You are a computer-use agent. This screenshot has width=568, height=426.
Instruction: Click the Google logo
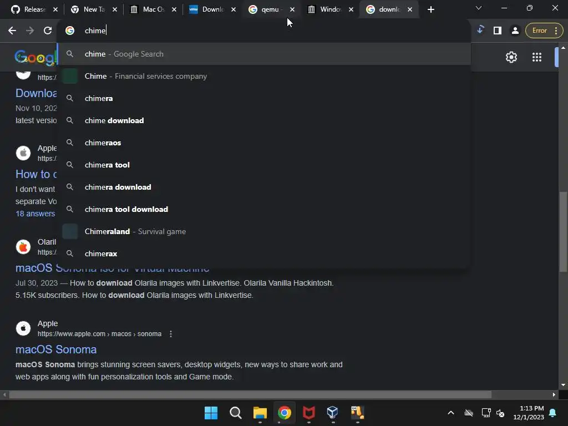pos(35,57)
